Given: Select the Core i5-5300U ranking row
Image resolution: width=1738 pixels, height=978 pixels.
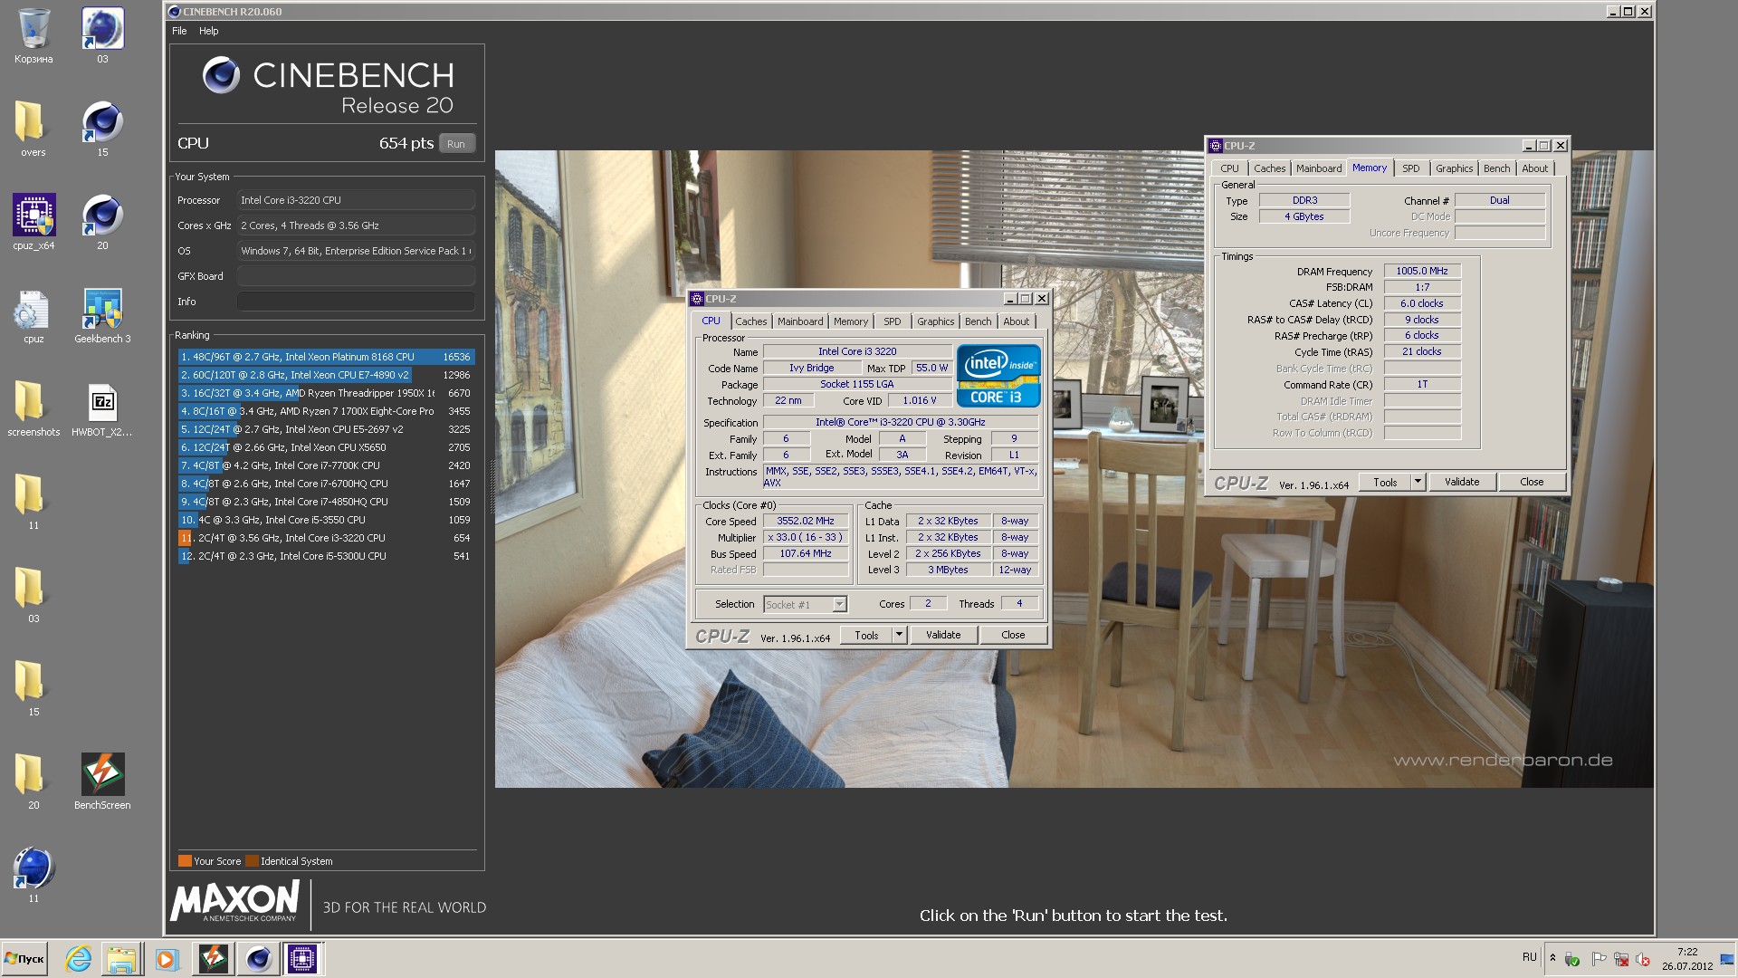Looking at the screenshot, I should coord(326,556).
